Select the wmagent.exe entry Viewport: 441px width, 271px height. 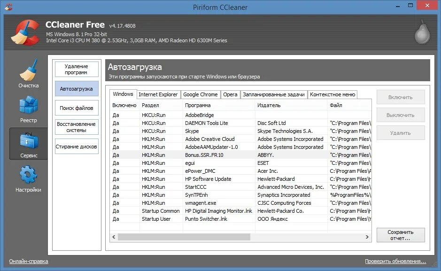coord(241,203)
